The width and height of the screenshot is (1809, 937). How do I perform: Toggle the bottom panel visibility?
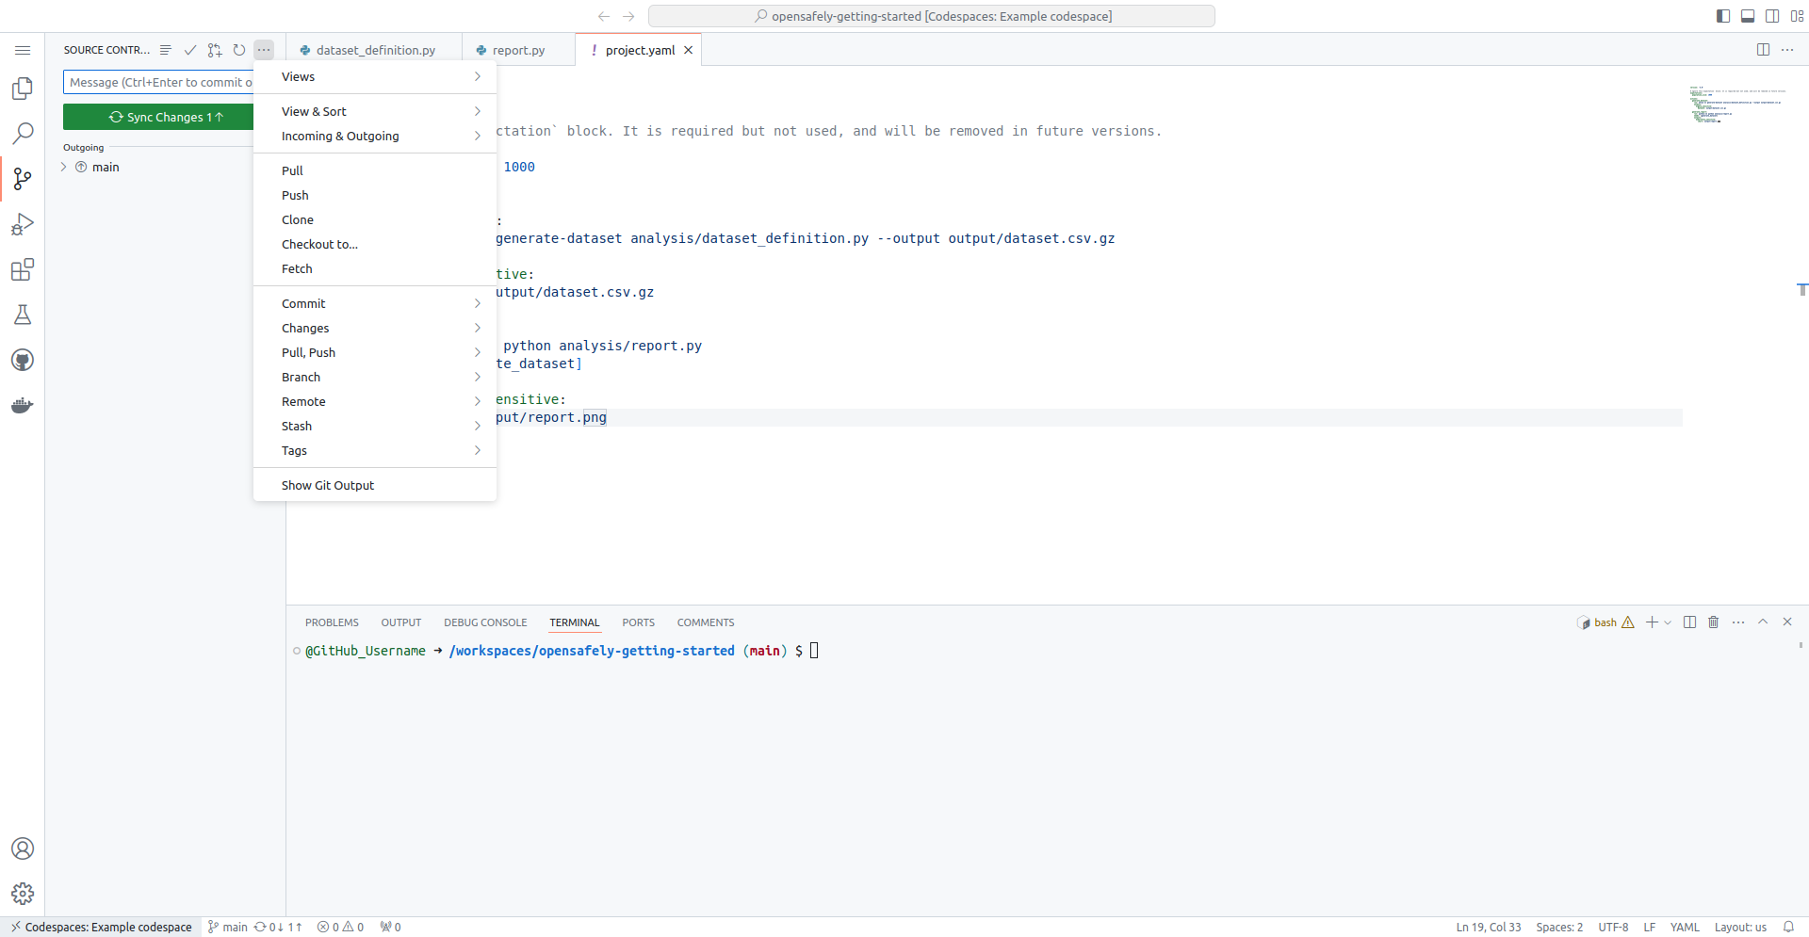point(1748,15)
